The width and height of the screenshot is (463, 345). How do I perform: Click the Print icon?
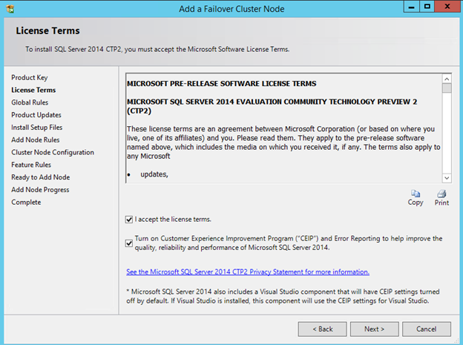pyautogui.click(x=441, y=194)
